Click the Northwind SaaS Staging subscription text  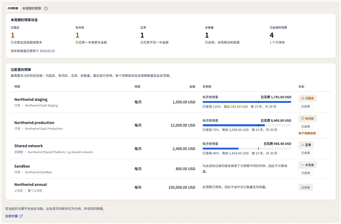click(x=41, y=105)
